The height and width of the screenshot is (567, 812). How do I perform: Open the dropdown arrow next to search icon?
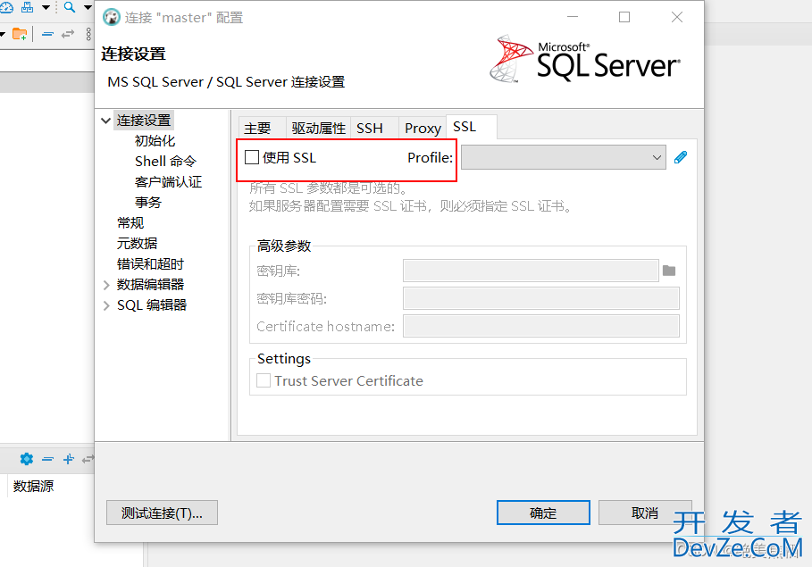88,7
